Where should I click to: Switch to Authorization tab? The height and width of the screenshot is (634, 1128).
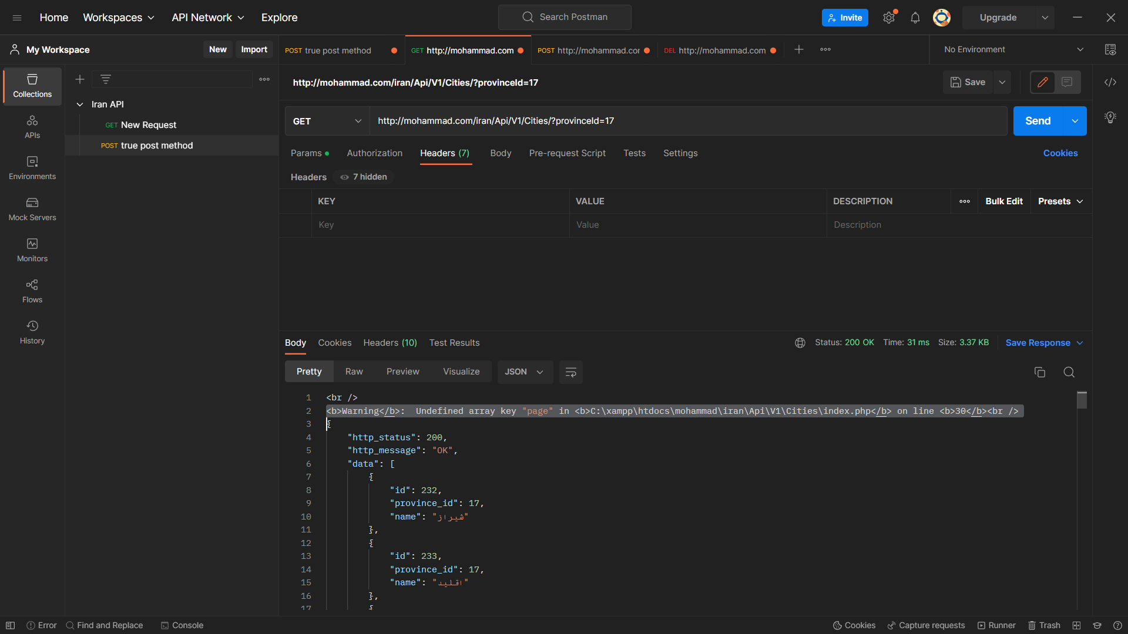tap(375, 153)
